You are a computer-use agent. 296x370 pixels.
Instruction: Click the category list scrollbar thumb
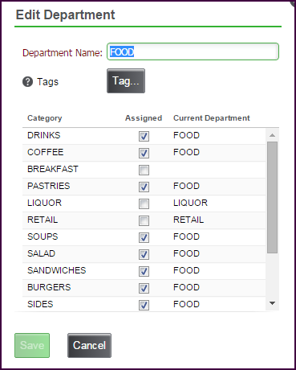coord(273,197)
